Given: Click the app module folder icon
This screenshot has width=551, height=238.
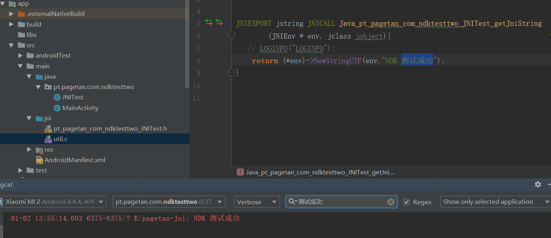Looking at the screenshot, I should pos(12,4).
